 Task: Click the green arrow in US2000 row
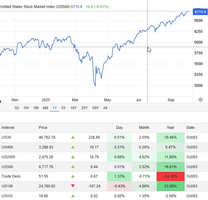click(73, 157)
